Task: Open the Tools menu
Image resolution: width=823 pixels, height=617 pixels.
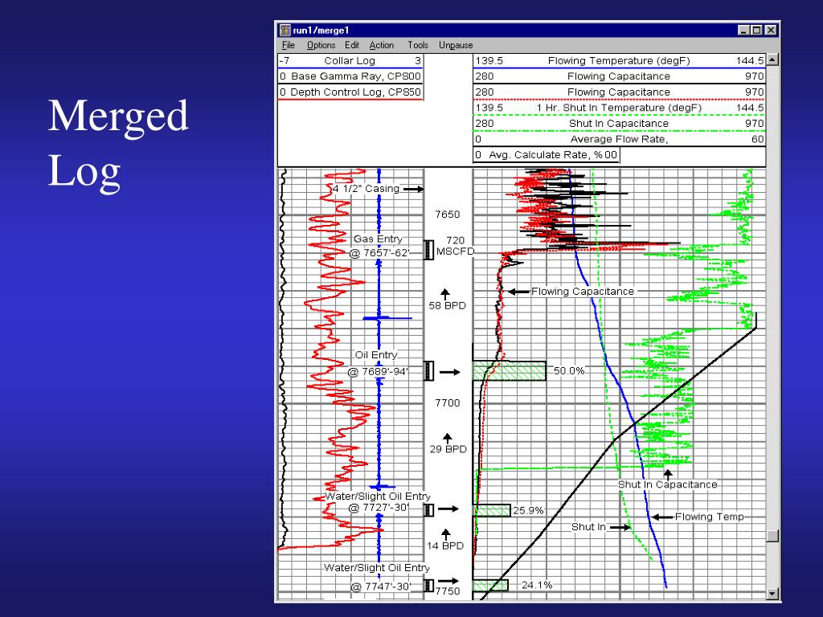Action: pyautogui.click(x=418, y=45)
